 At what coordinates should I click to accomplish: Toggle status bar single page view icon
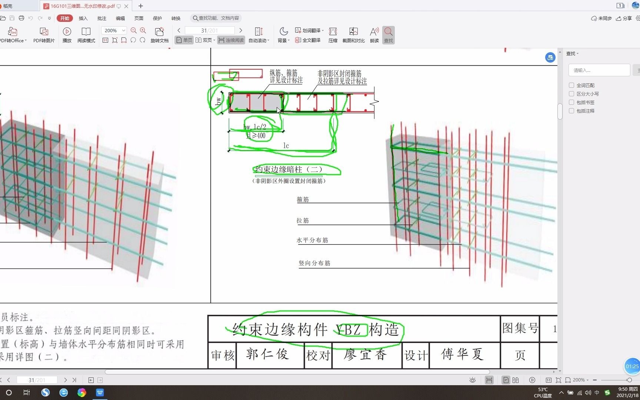[506, 380]
